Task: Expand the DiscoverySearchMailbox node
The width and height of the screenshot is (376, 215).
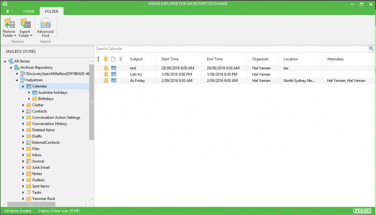Action: 17,74
